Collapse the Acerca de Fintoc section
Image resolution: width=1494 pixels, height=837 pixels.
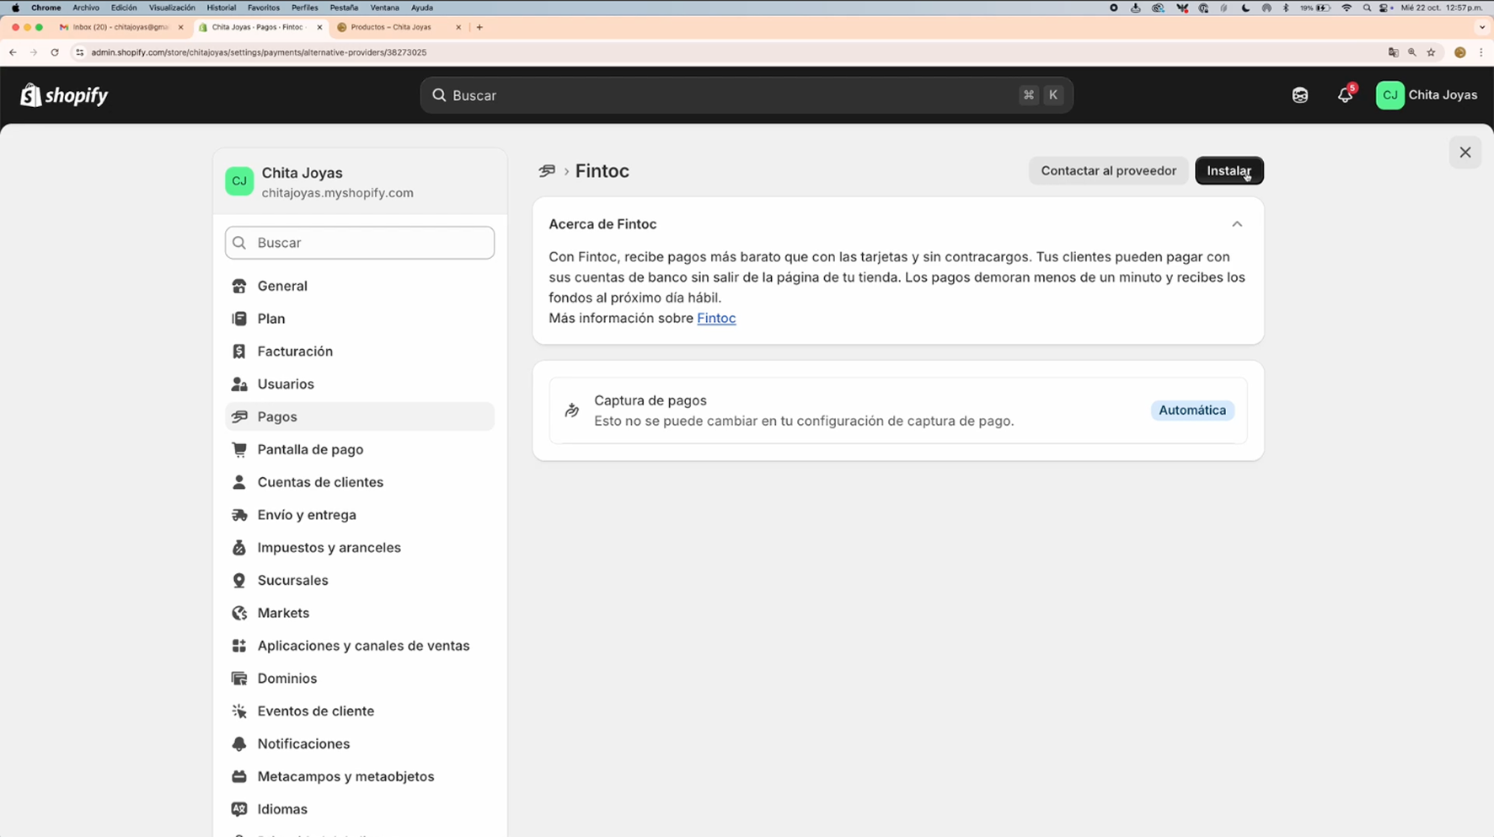(x=1237, y=224)
